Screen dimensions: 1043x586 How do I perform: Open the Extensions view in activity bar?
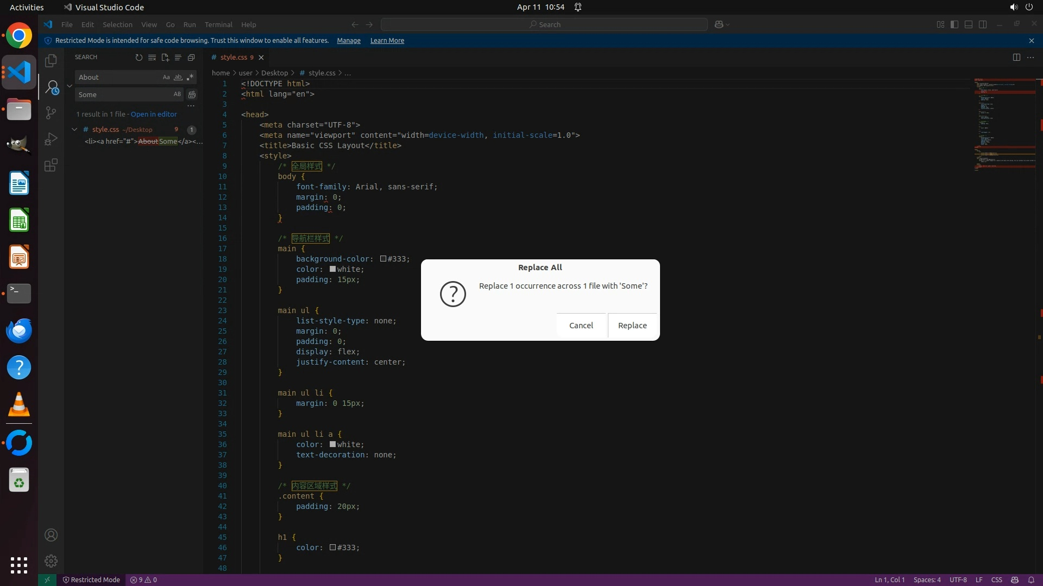(51, 165)
